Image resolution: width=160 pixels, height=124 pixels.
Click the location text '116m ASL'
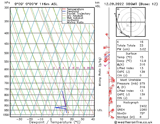[49, 4]
